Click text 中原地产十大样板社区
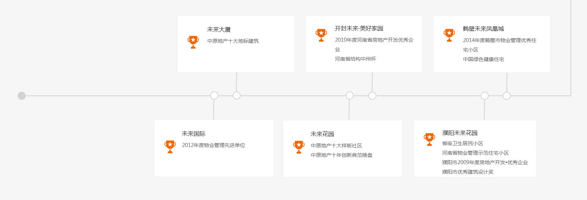 [336, 146]
